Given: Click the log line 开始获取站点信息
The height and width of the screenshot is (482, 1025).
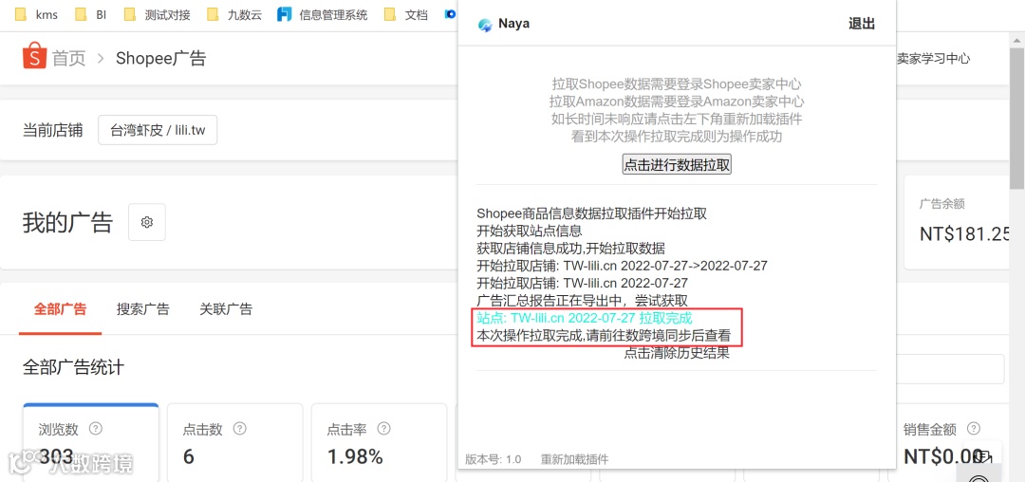Looking at the screenshot, I should pos(530,231).
